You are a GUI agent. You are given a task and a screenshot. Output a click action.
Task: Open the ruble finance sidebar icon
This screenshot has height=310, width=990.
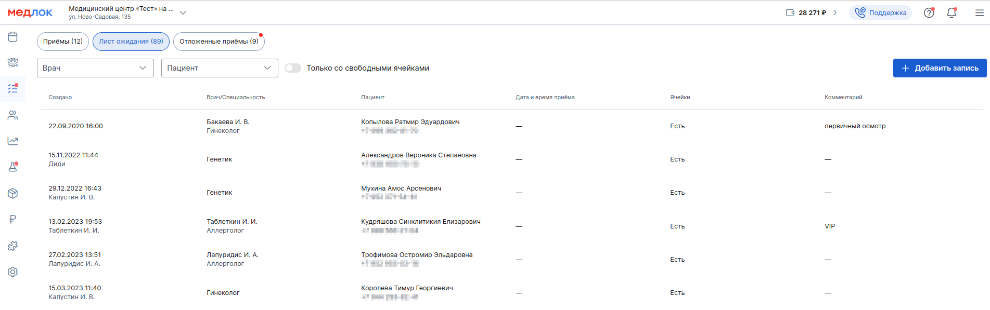[x=13, y=220]
